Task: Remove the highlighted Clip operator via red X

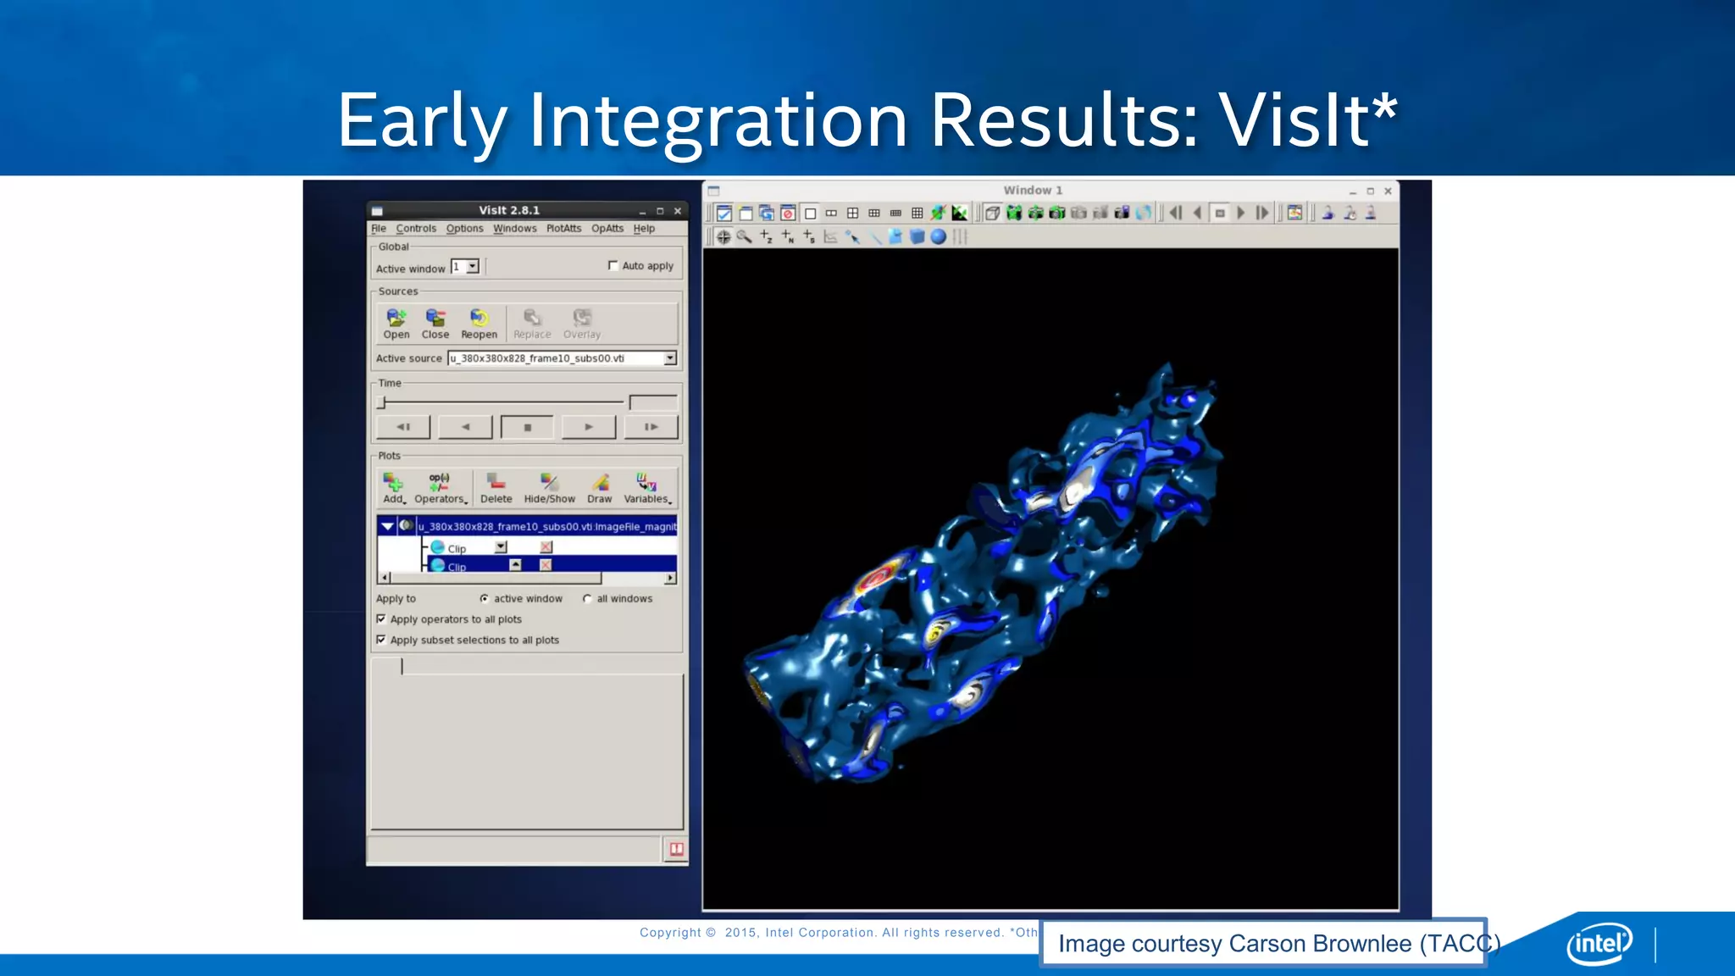Action: pos(546,565)
